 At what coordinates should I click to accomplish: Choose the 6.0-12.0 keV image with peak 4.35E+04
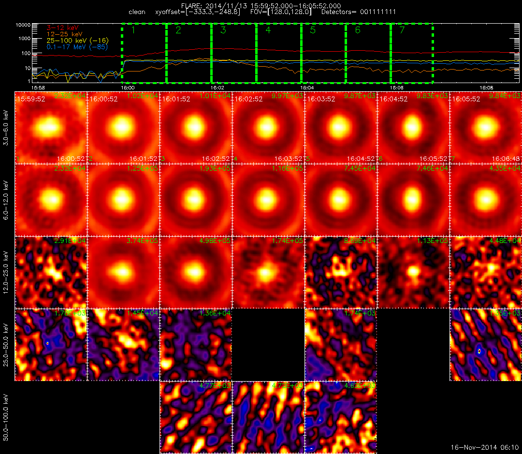point(486,200)
